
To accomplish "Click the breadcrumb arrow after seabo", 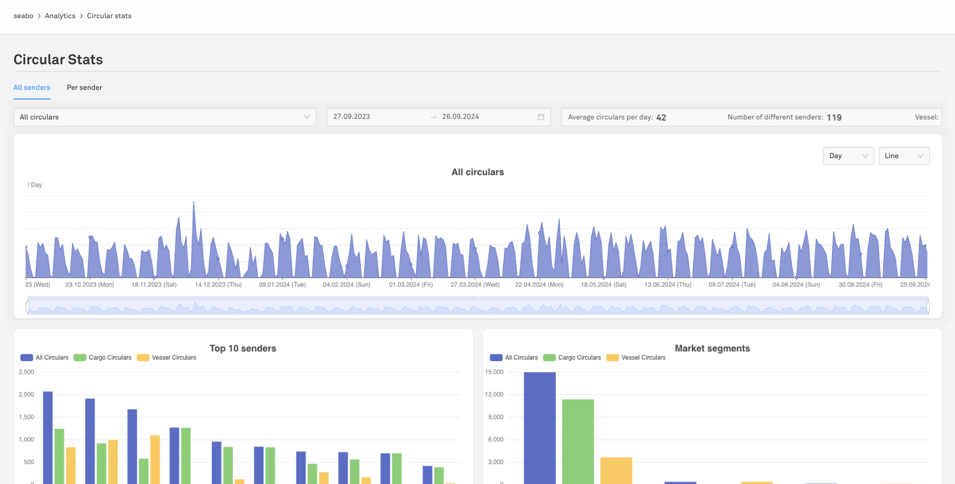I will pyautogui.click(x=39, y=16).
